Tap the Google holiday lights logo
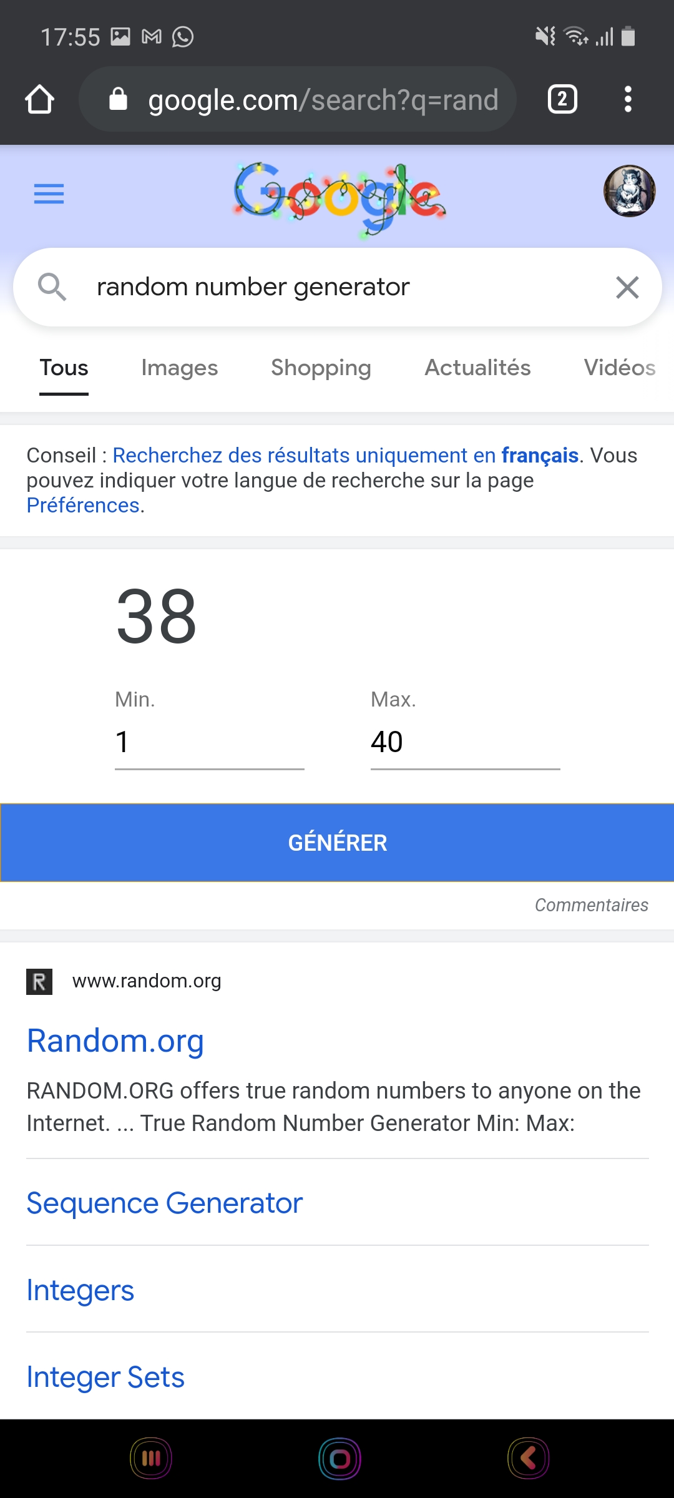Screen dimensions: 674x1498 pos(339,198)
